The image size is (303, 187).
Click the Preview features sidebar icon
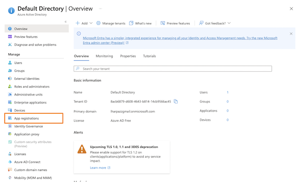(x=10, y=36)
